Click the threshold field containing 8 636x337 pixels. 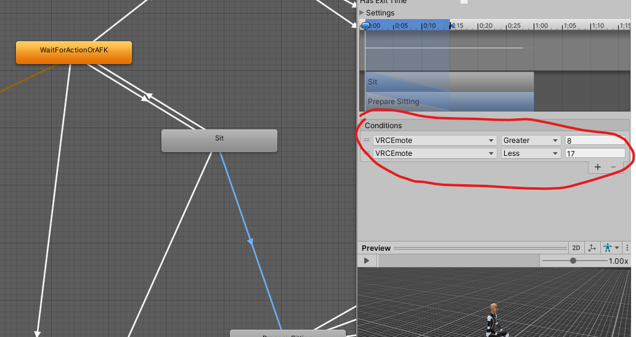(595, 140)
